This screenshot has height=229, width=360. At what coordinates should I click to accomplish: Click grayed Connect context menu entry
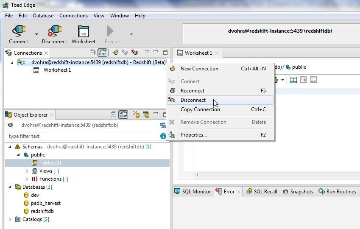coord(220,81)
